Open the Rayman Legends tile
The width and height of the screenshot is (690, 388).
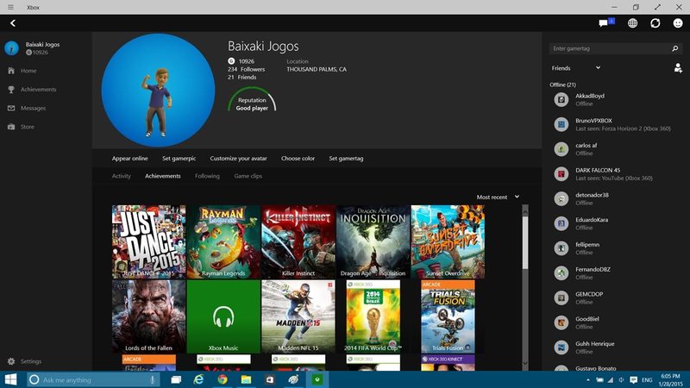(223, 242)
